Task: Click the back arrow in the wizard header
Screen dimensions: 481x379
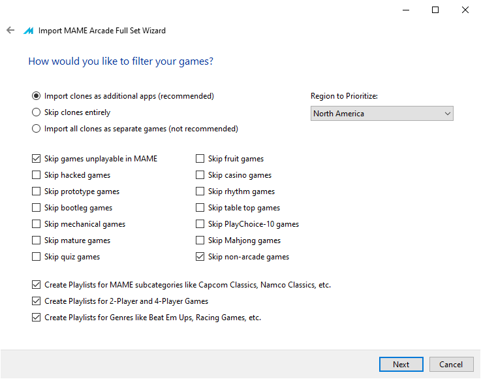Action: pos(10,30)
